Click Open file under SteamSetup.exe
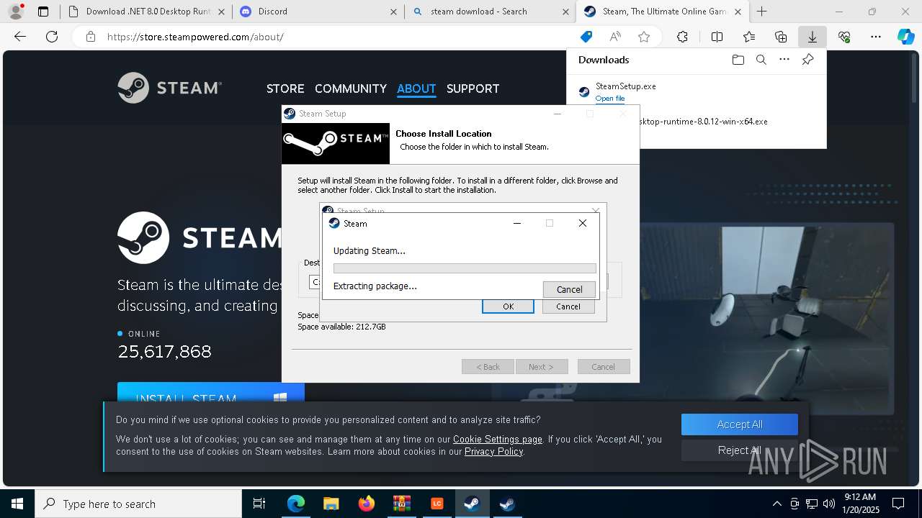This screenshot has height=518, width=922. pyautogui.click(x=610, y=99)
